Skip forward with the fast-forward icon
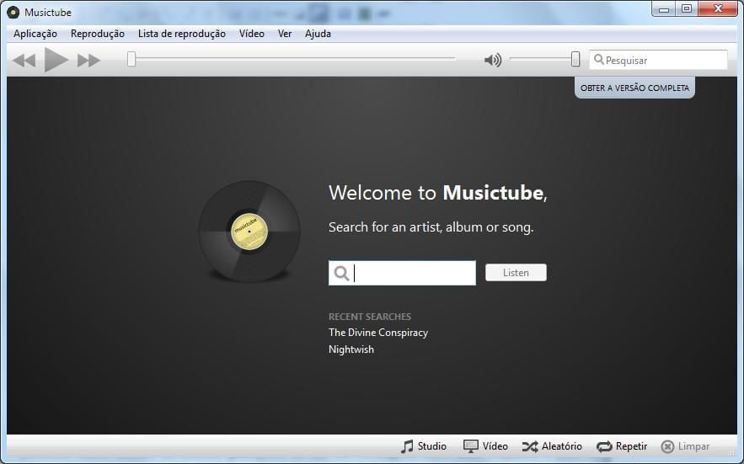Image resolution: width=744 pixels, height=464 pixels. pyautogui.click(x=88, y=61)
